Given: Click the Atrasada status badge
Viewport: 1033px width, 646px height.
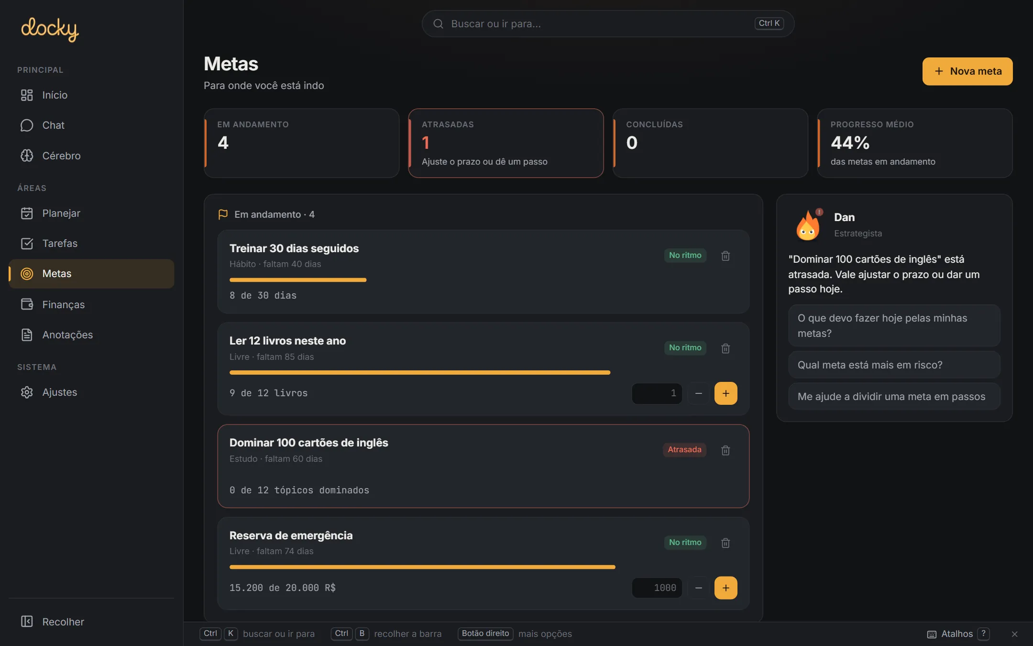Looking at the screenshot, I should pos(684,450).
